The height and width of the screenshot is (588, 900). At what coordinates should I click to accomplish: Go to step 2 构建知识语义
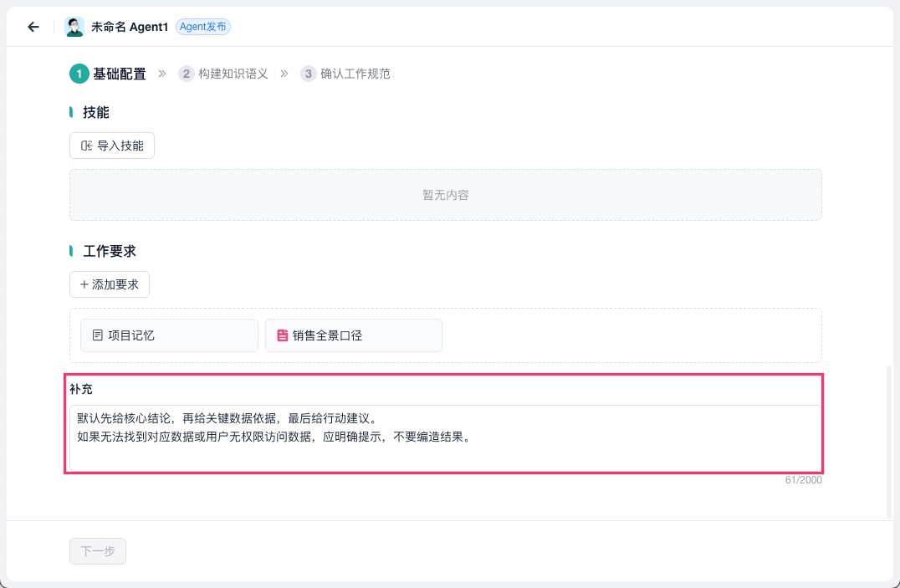pyautogui.click(x=223, y=74)
